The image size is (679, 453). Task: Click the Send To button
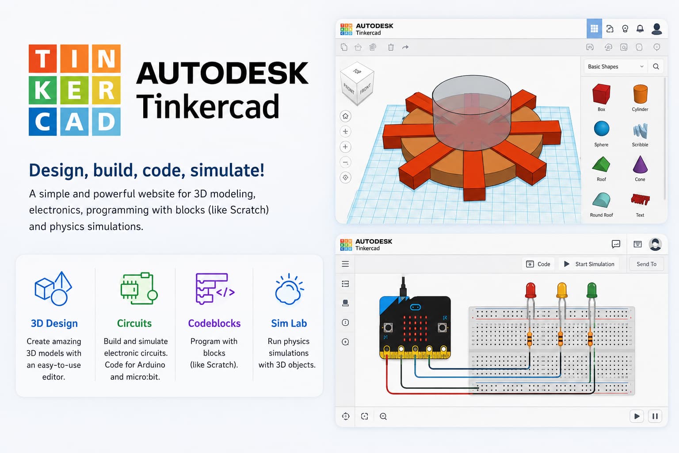tap(646, 264)
